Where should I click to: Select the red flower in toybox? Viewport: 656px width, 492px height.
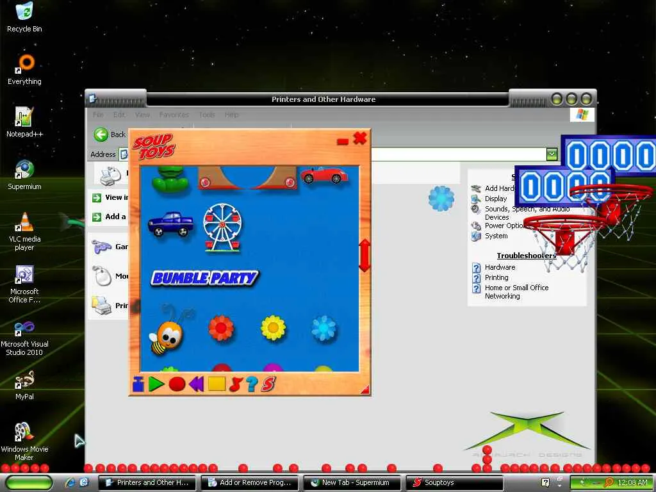(x=221, y=327)
